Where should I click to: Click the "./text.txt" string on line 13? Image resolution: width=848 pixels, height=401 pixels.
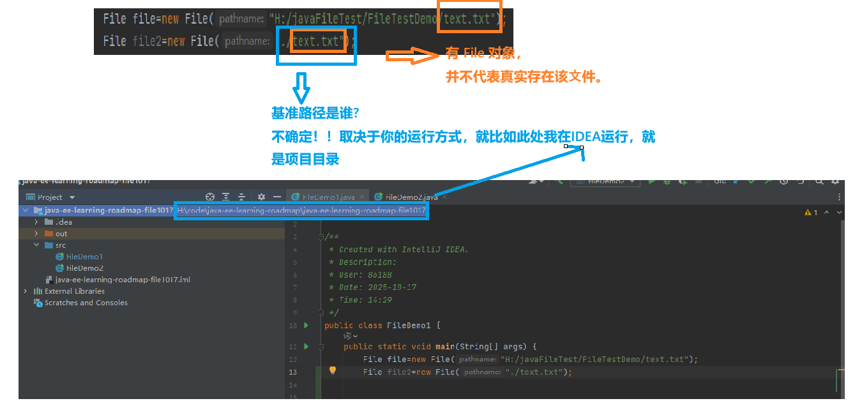(x=534, y=372)
